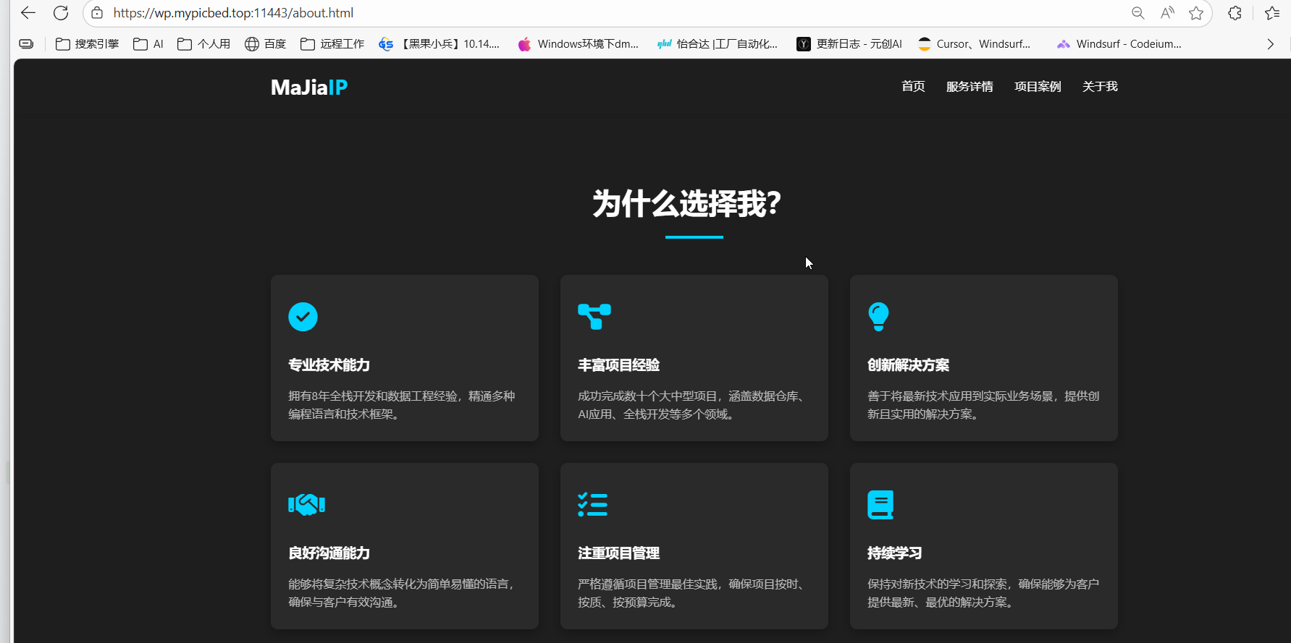Open the 服务详情 nav item
This screenshot has height=643, width=1291.
pyautogui.click(x=970, y=87)
